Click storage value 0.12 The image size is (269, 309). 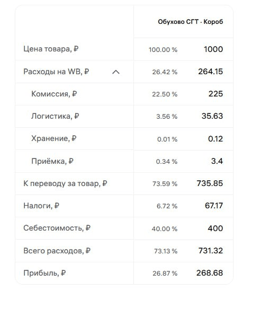pos(216,139)
